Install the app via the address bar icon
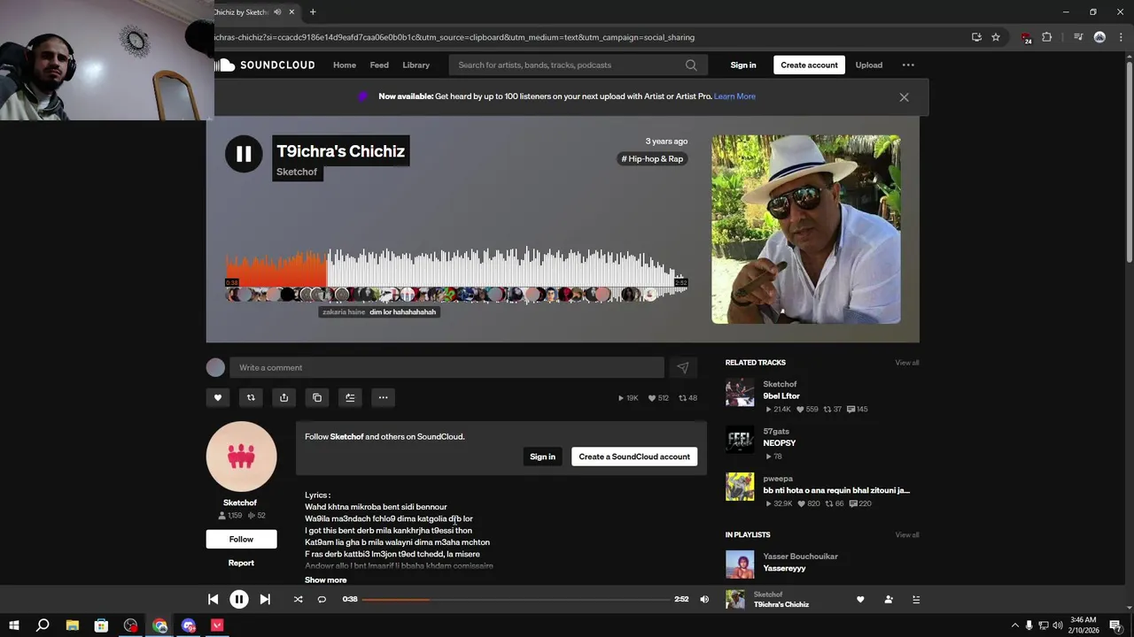Image resolution: width=1134 pixels, height=637 pixels. (976, 37)
